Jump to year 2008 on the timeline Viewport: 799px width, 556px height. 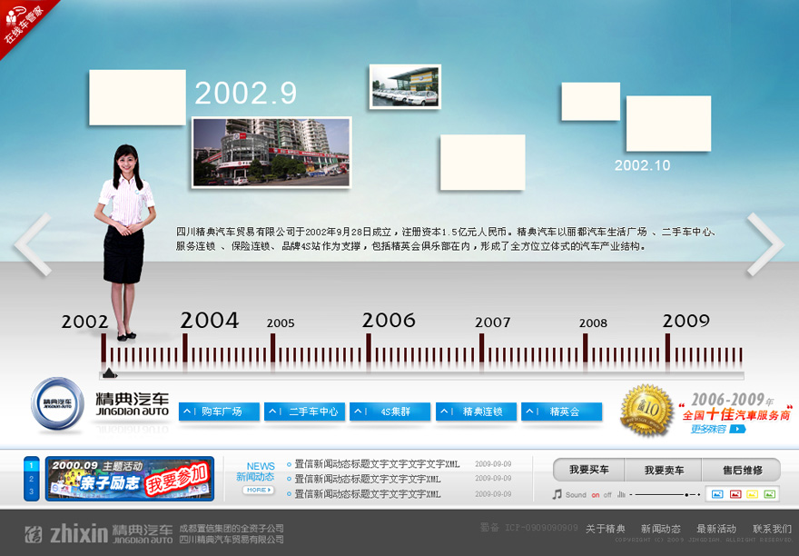tap(593, 323)
